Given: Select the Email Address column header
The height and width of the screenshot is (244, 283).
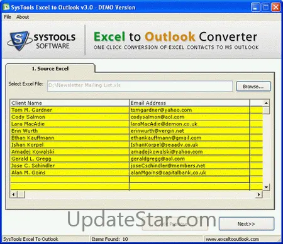Looking at the screenshot, I should pos(189,103).
